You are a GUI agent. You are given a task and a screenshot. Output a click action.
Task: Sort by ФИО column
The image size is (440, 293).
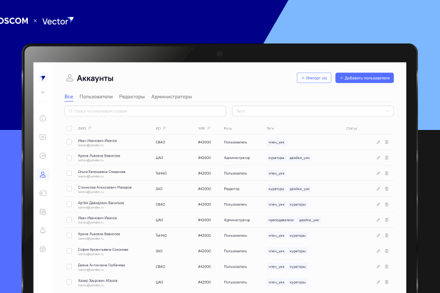pyautogui.click(x=90, y=128)
